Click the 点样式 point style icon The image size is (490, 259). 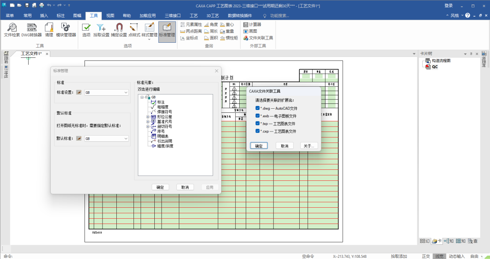(x=134, y=30)
